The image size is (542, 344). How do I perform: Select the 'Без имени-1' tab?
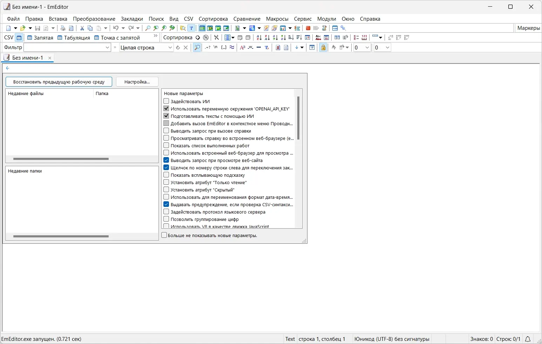28,58
